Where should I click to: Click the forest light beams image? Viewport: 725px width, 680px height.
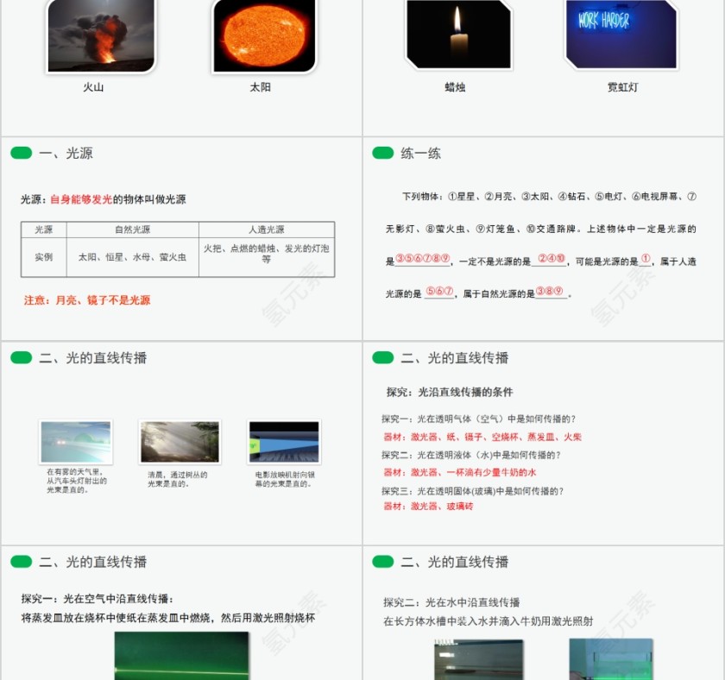(180, 438)
